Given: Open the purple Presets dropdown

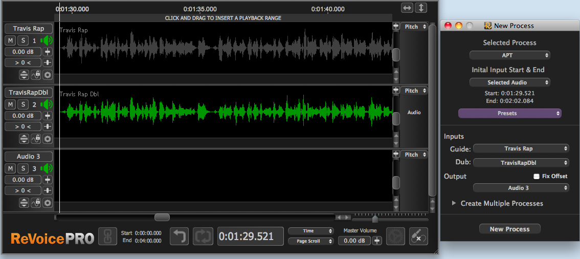Looking at the screenshot, I should point(509,113).
